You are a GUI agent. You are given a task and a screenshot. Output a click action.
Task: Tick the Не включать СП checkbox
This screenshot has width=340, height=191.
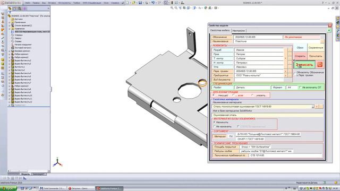(x=300, y=87)
